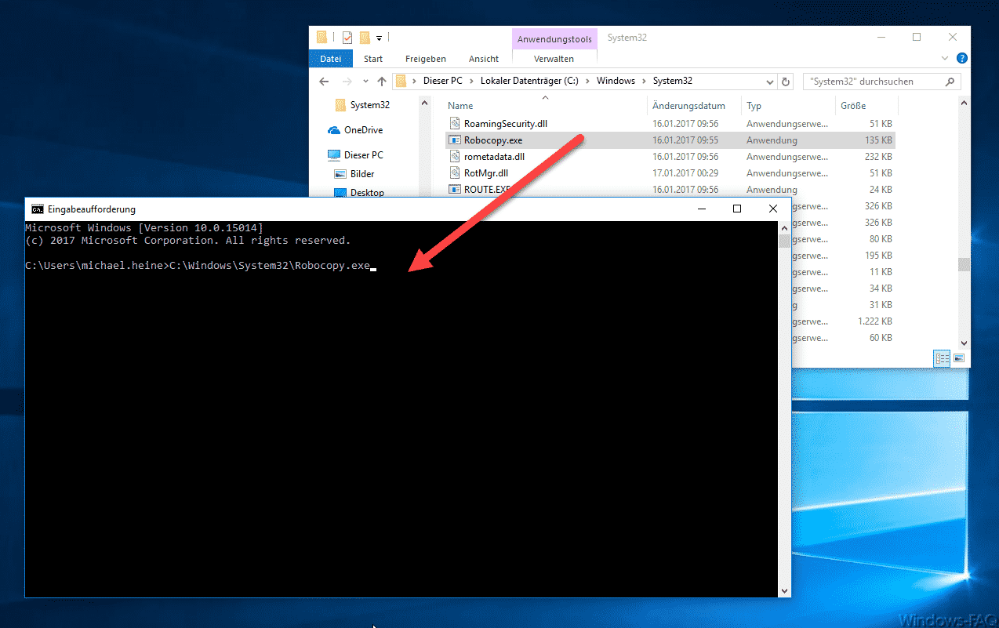
Task: Open Explorer help via blue question mark
Action: 961,59
